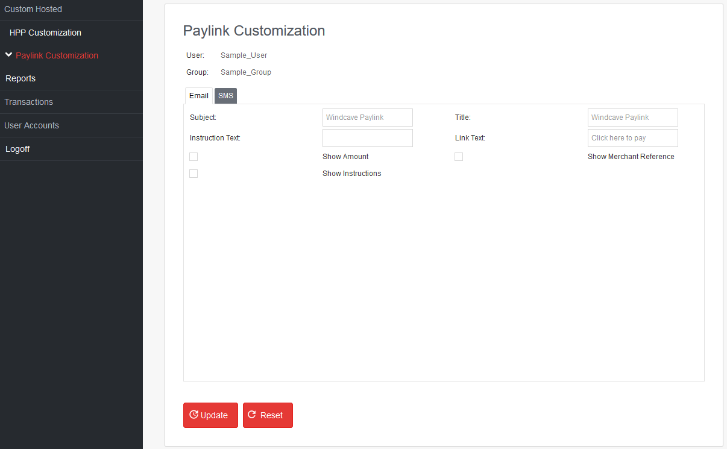Click Logoff to sign out
Viewport: 727px width, 449px height.
18,148
